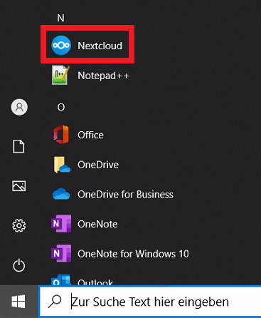Open Settings gear in Start sidebar

[x=19, y=225]
